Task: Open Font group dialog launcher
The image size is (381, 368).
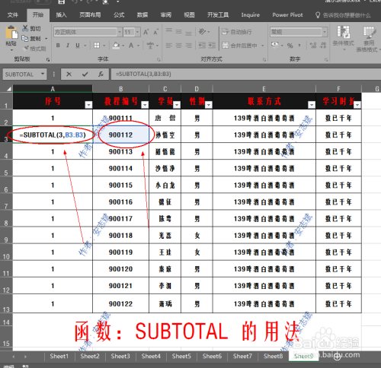Action: tap(158, 59)
